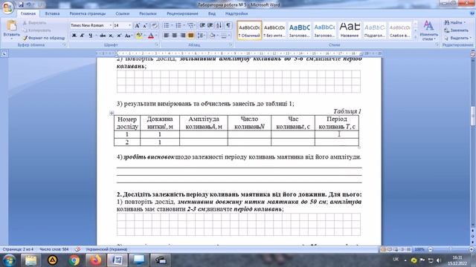Align text left
This screenshot has height=267, width=476.
pos(167,36)
